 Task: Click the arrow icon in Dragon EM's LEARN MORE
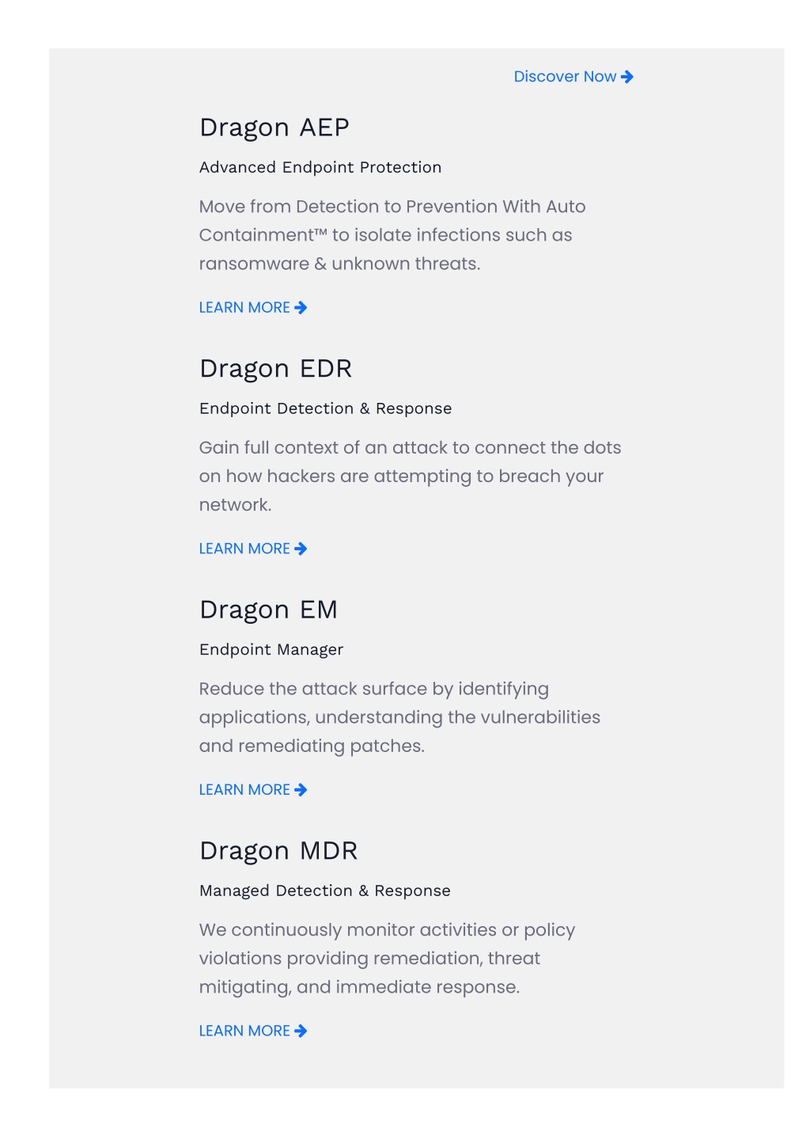click(301, 789)
